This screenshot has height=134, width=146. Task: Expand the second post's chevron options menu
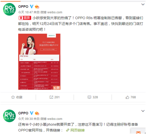143,111
